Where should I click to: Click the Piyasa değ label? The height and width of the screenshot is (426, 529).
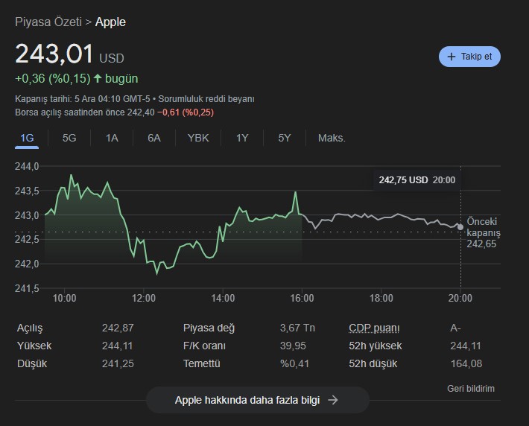click(209, 328)
